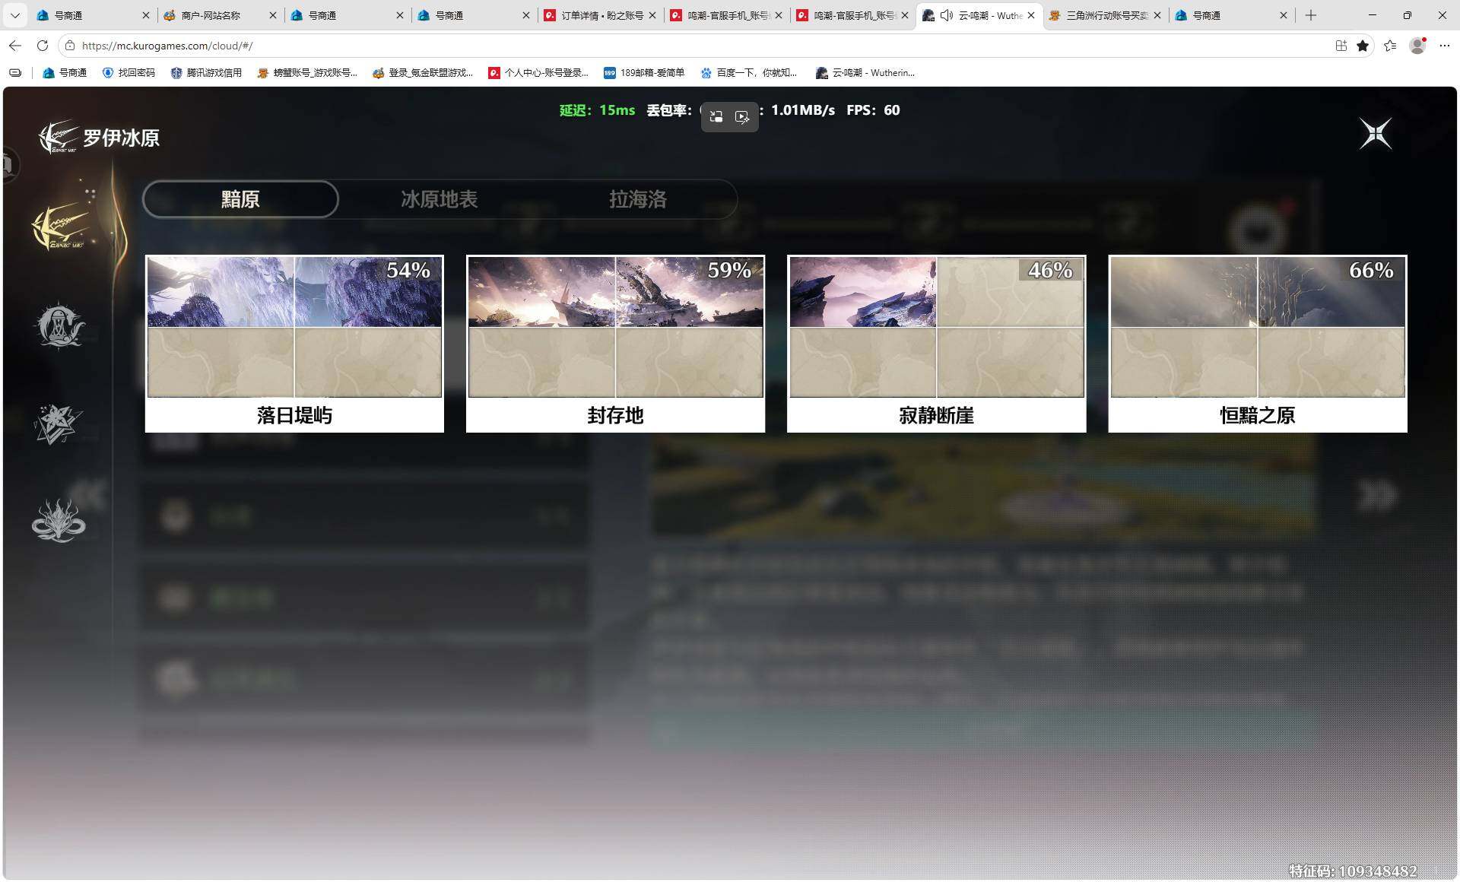The height and width of the screenshot is (882, 1460).
Task: Open browser settings and more menu
Action: click(x=1445, y=46)
